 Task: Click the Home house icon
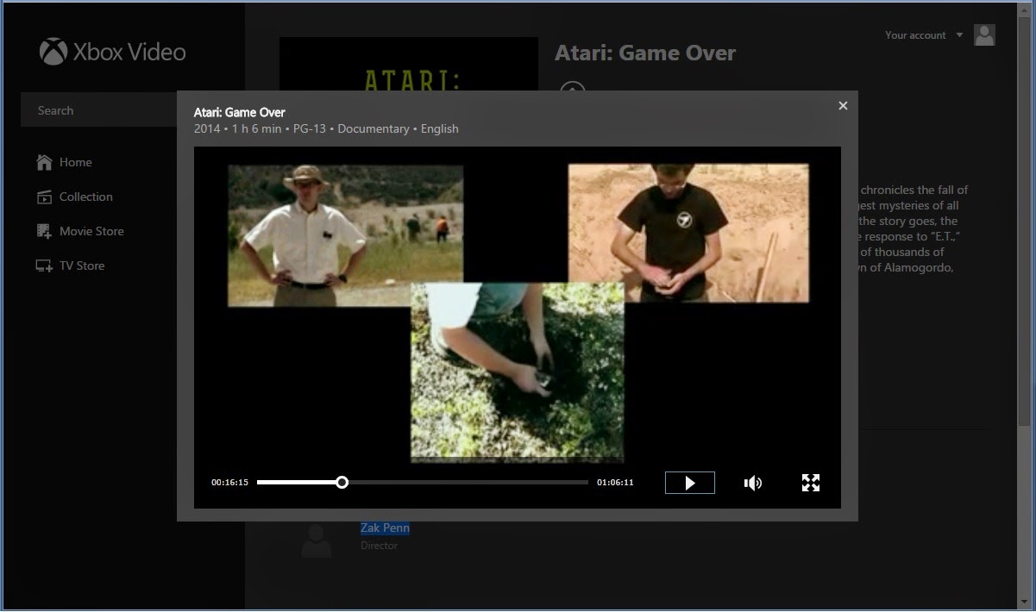tap(45, 162)
